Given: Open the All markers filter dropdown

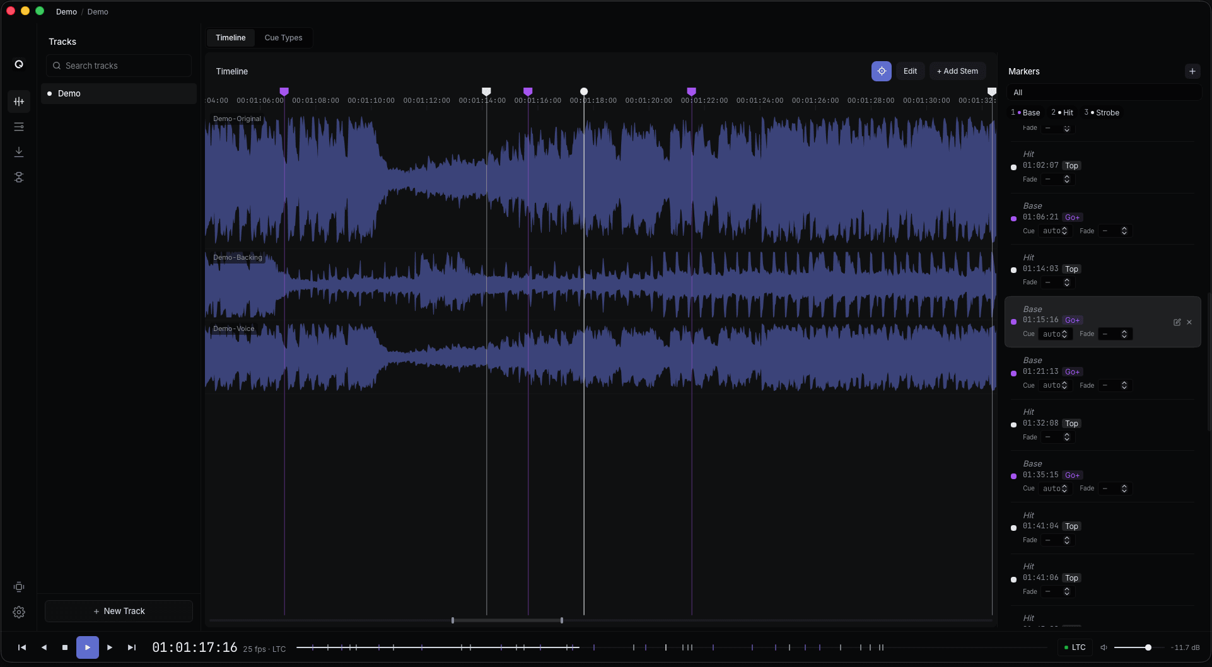Looking at the screenshot, I should tap(1104, 93).
